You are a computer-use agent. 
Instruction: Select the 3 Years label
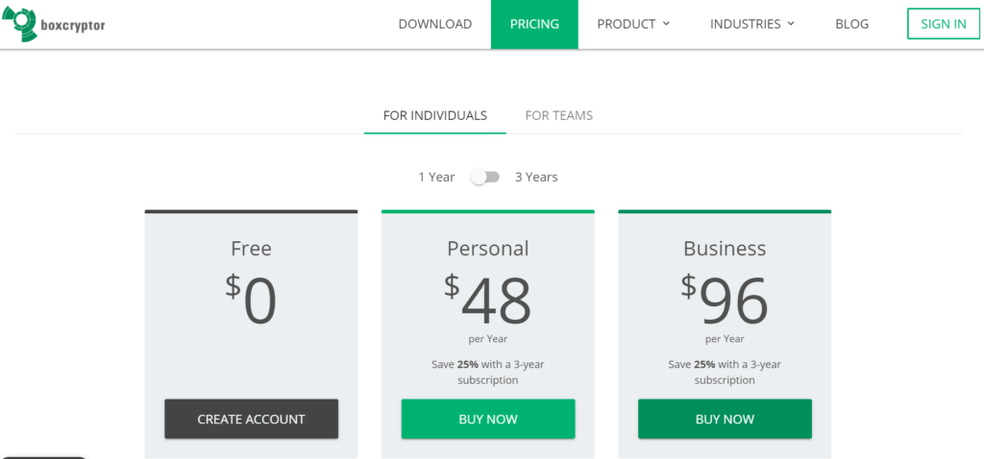pos(536,178)
